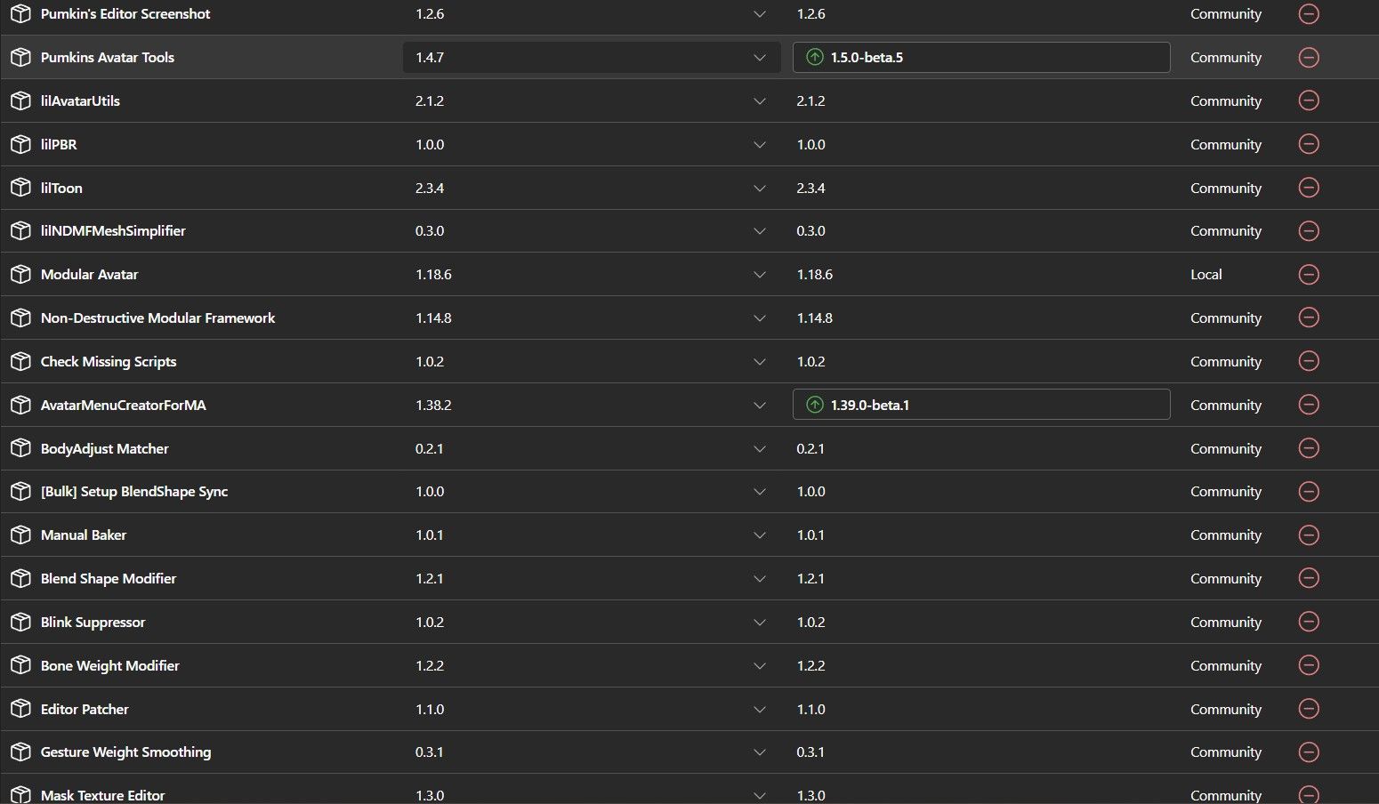
Task: Click latest version 0.2.1 of BodyAdjust Matcher
Action: click(x=810, y=448)
